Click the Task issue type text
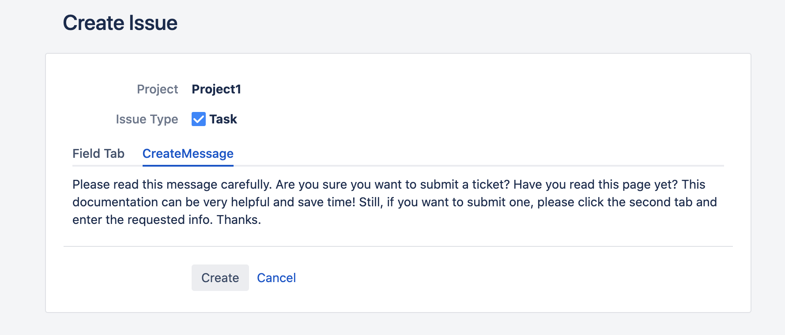The height and width of the screenshot is (335, 785). (223, 119)
